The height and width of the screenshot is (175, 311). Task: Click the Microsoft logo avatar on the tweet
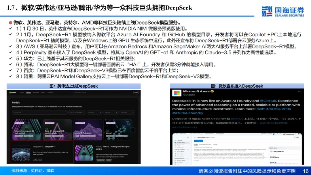(177, 93)
